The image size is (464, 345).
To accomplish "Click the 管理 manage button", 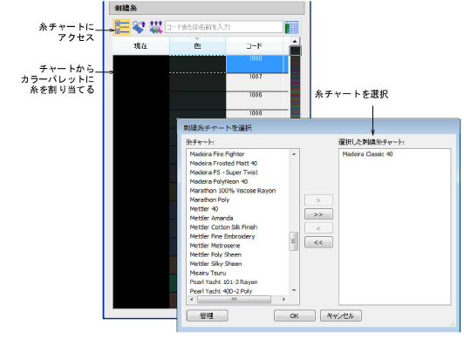I will pos(208,315).
